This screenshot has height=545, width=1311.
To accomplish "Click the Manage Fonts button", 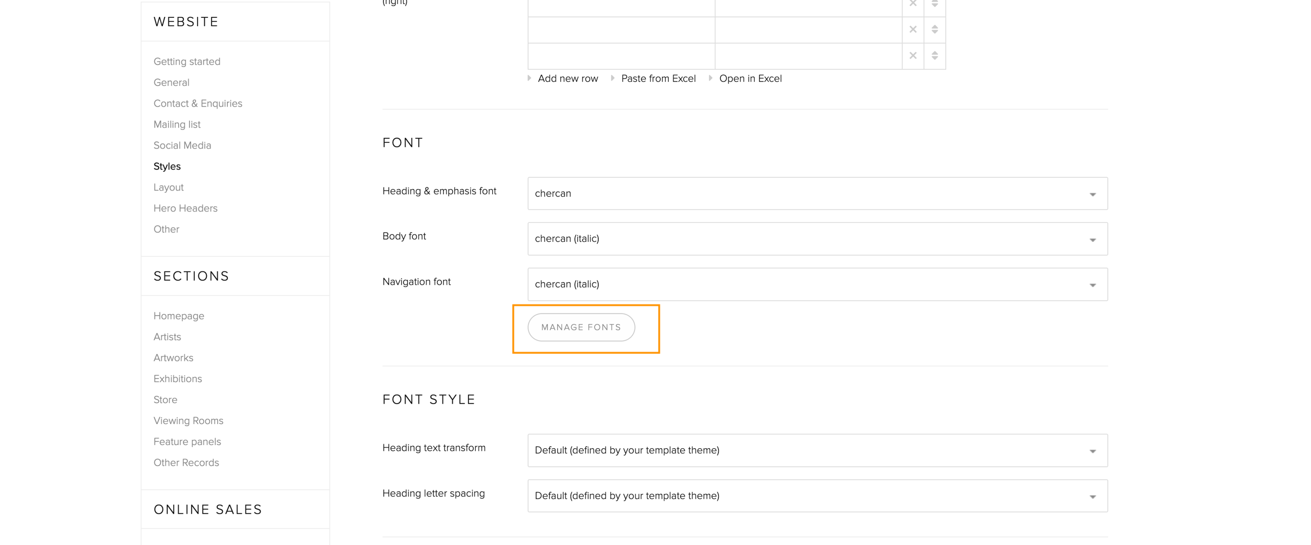I will click(581, 327).
